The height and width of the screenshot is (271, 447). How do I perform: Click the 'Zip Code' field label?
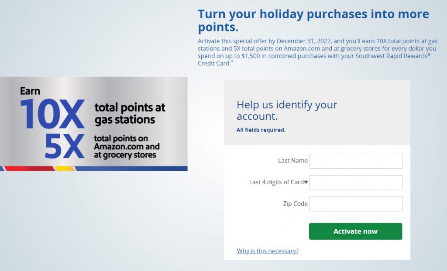pyautogui.click(x=296, y=203)
